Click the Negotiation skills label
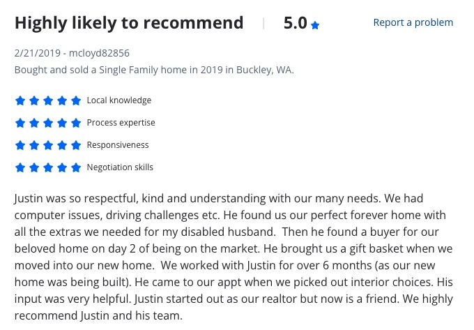The width and height of the screenshot is (474, 330). pyautogui.click(x=120, y=167)
